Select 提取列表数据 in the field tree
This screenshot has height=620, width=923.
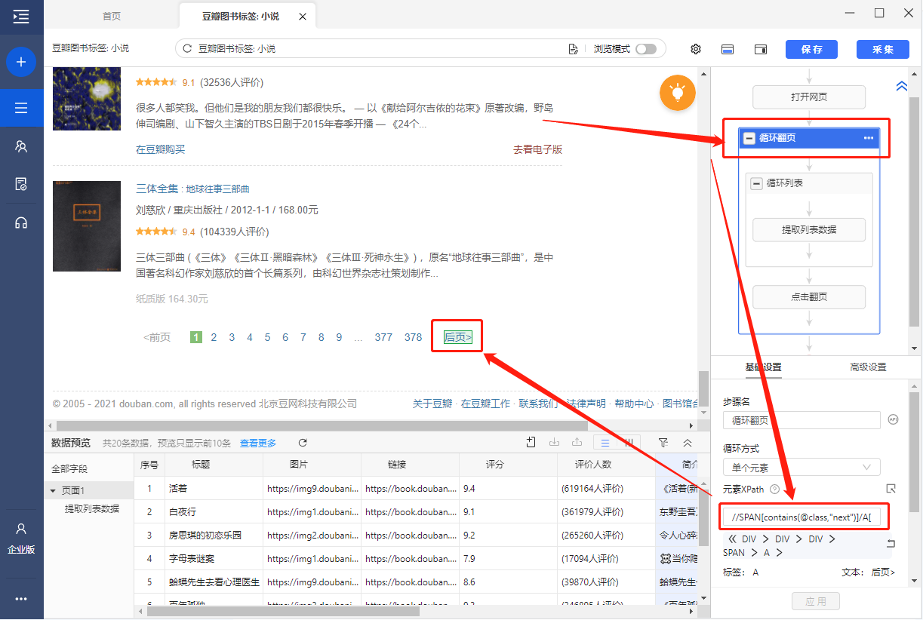click(x=92, y=509)
